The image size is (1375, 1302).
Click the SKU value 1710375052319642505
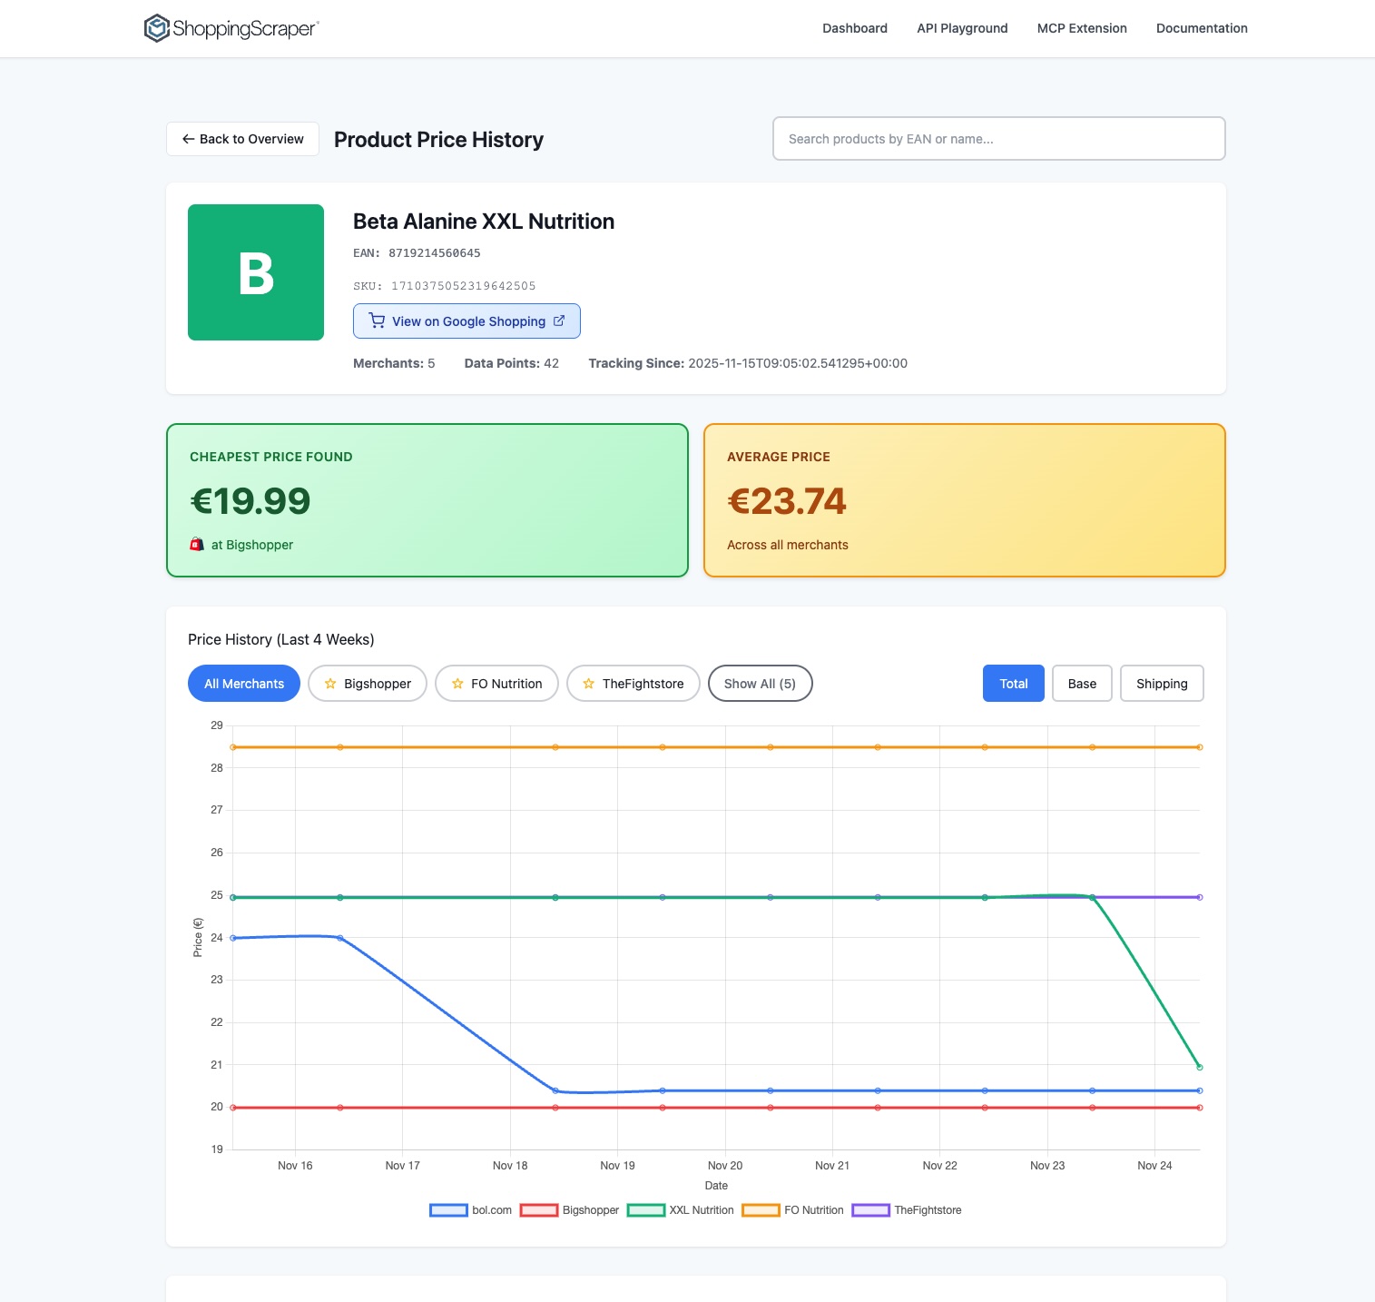pyautogui.click(x=463, y=286)
